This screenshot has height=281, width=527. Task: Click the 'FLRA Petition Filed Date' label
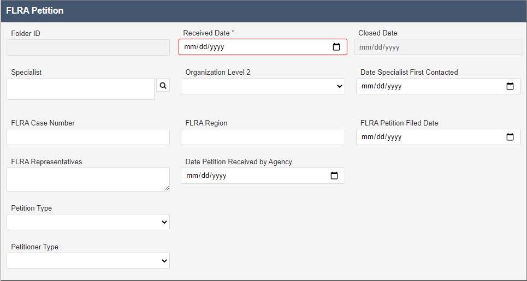click(x=399, y=123)
